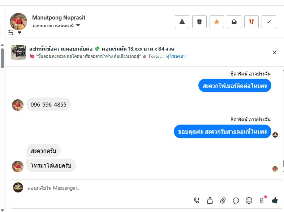
Task: Attach a file with the paperclip icon
Action: tap(223, 200)
